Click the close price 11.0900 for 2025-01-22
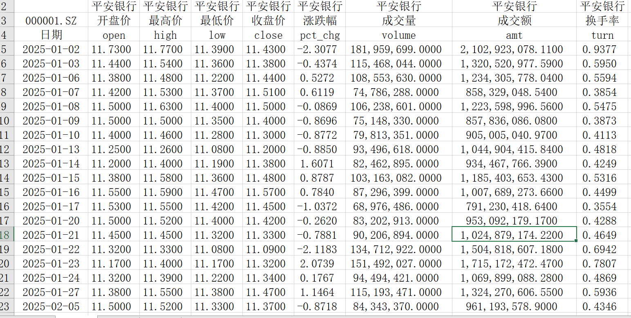The image size is (631, 318). click(x=268, y=249)
